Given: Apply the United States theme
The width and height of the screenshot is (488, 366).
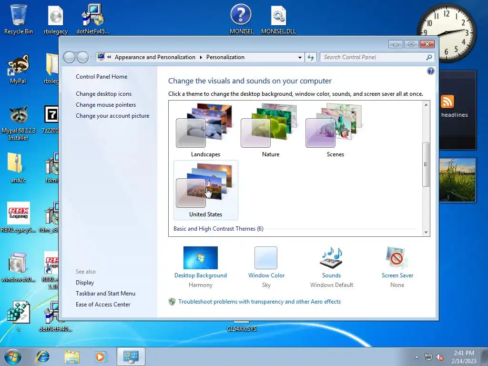Looking at the screenshot, I should tap(205, 190).
